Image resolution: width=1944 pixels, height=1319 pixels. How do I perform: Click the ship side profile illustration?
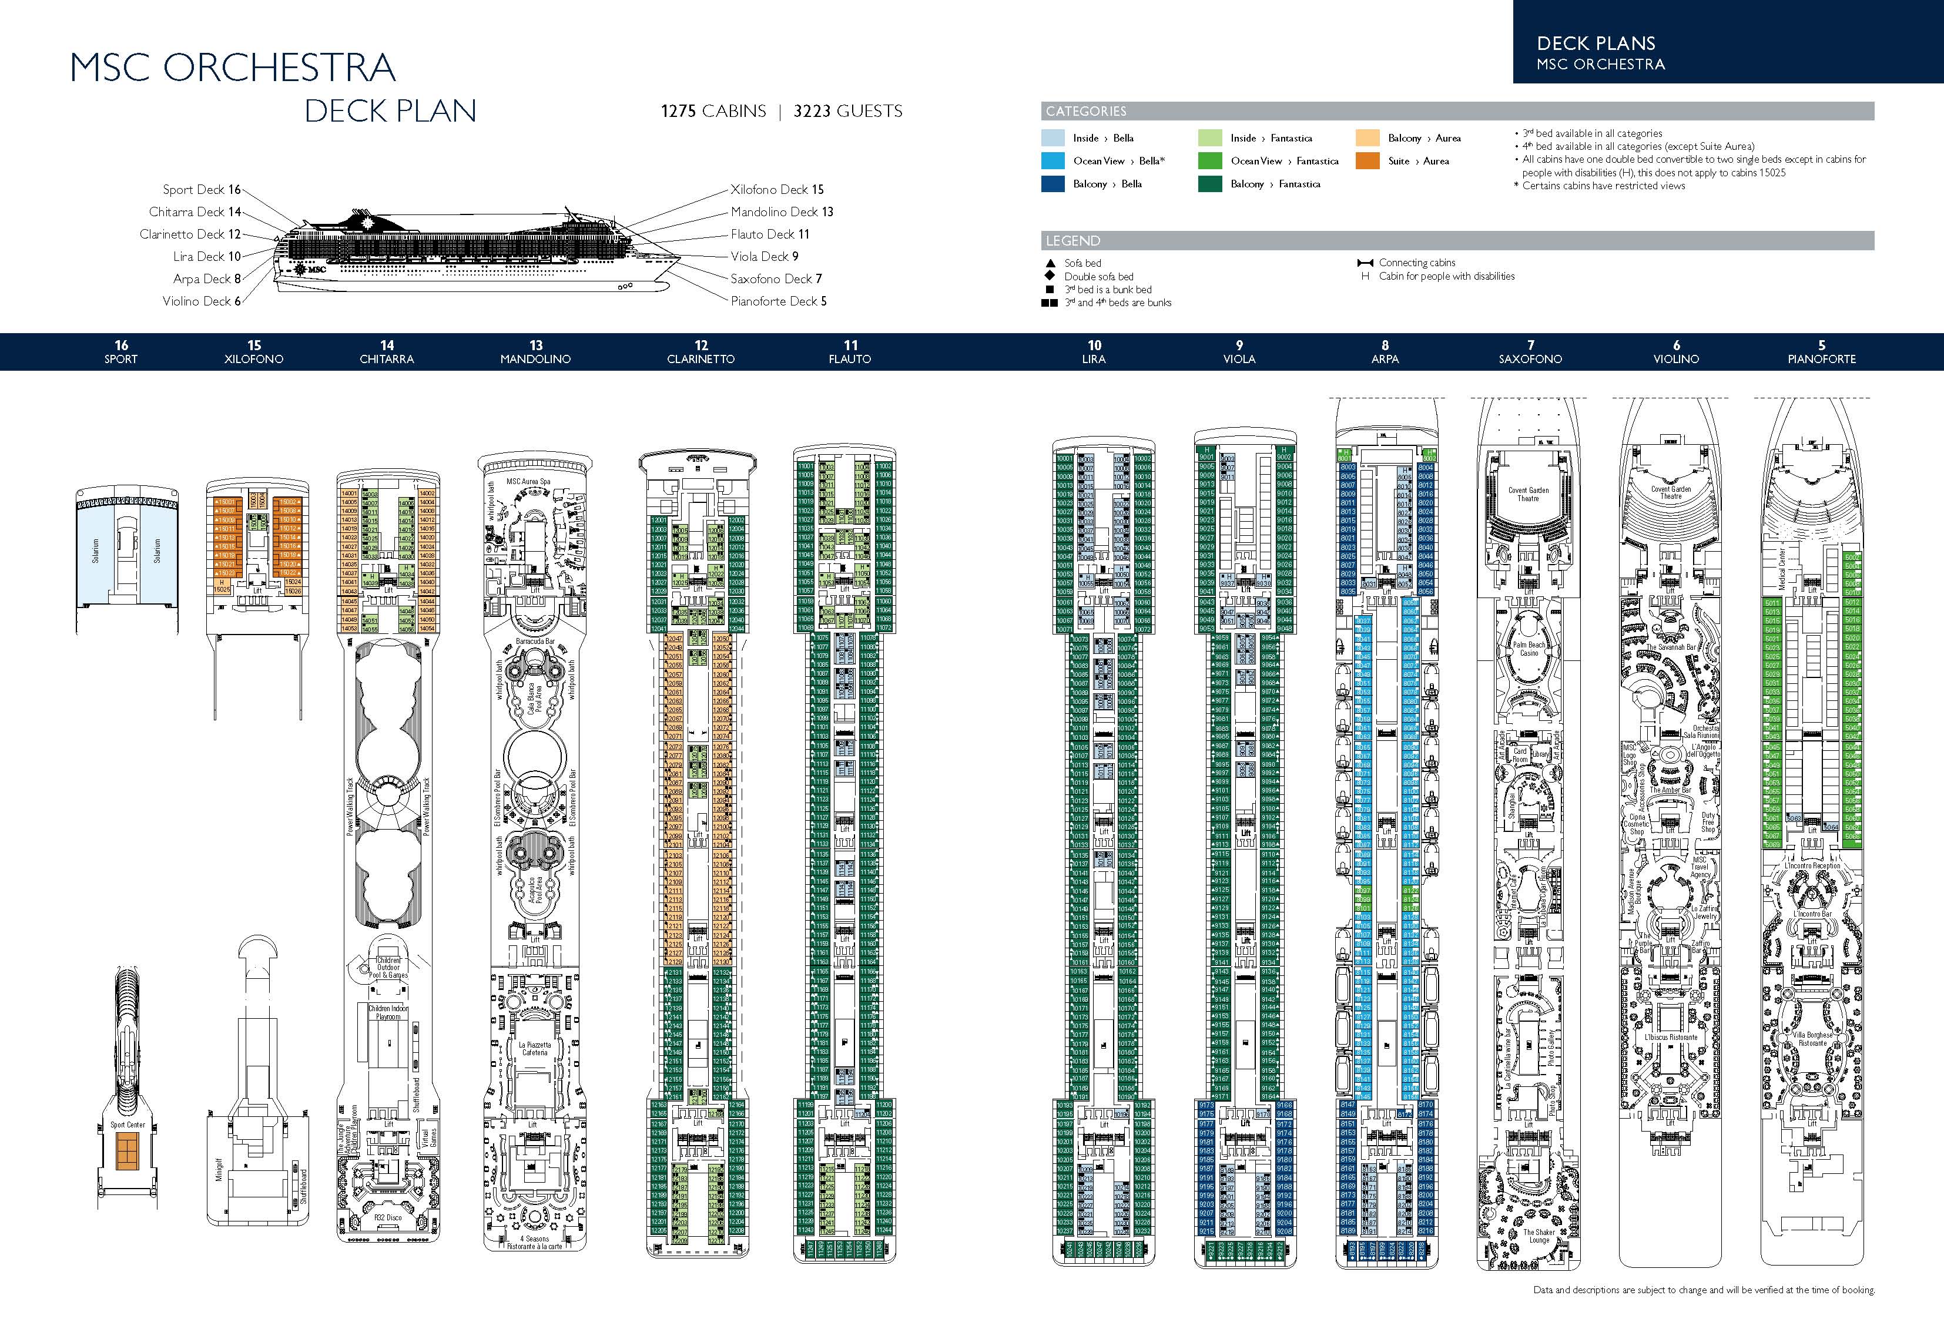pos(477,249)
